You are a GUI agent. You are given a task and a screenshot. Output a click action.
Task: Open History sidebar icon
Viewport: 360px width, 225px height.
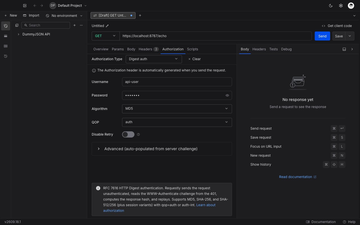click(6, 56)
